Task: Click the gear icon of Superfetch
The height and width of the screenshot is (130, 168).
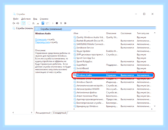Action: pos(75,65)
